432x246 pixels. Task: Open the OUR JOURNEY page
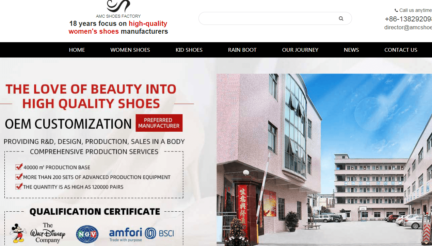pos(300,50)
